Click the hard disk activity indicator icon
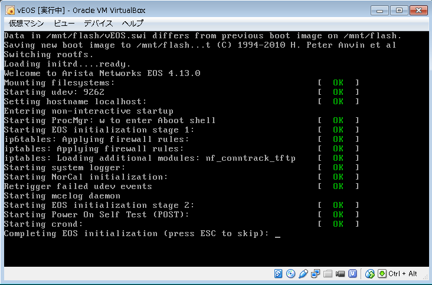 [279, 274]
